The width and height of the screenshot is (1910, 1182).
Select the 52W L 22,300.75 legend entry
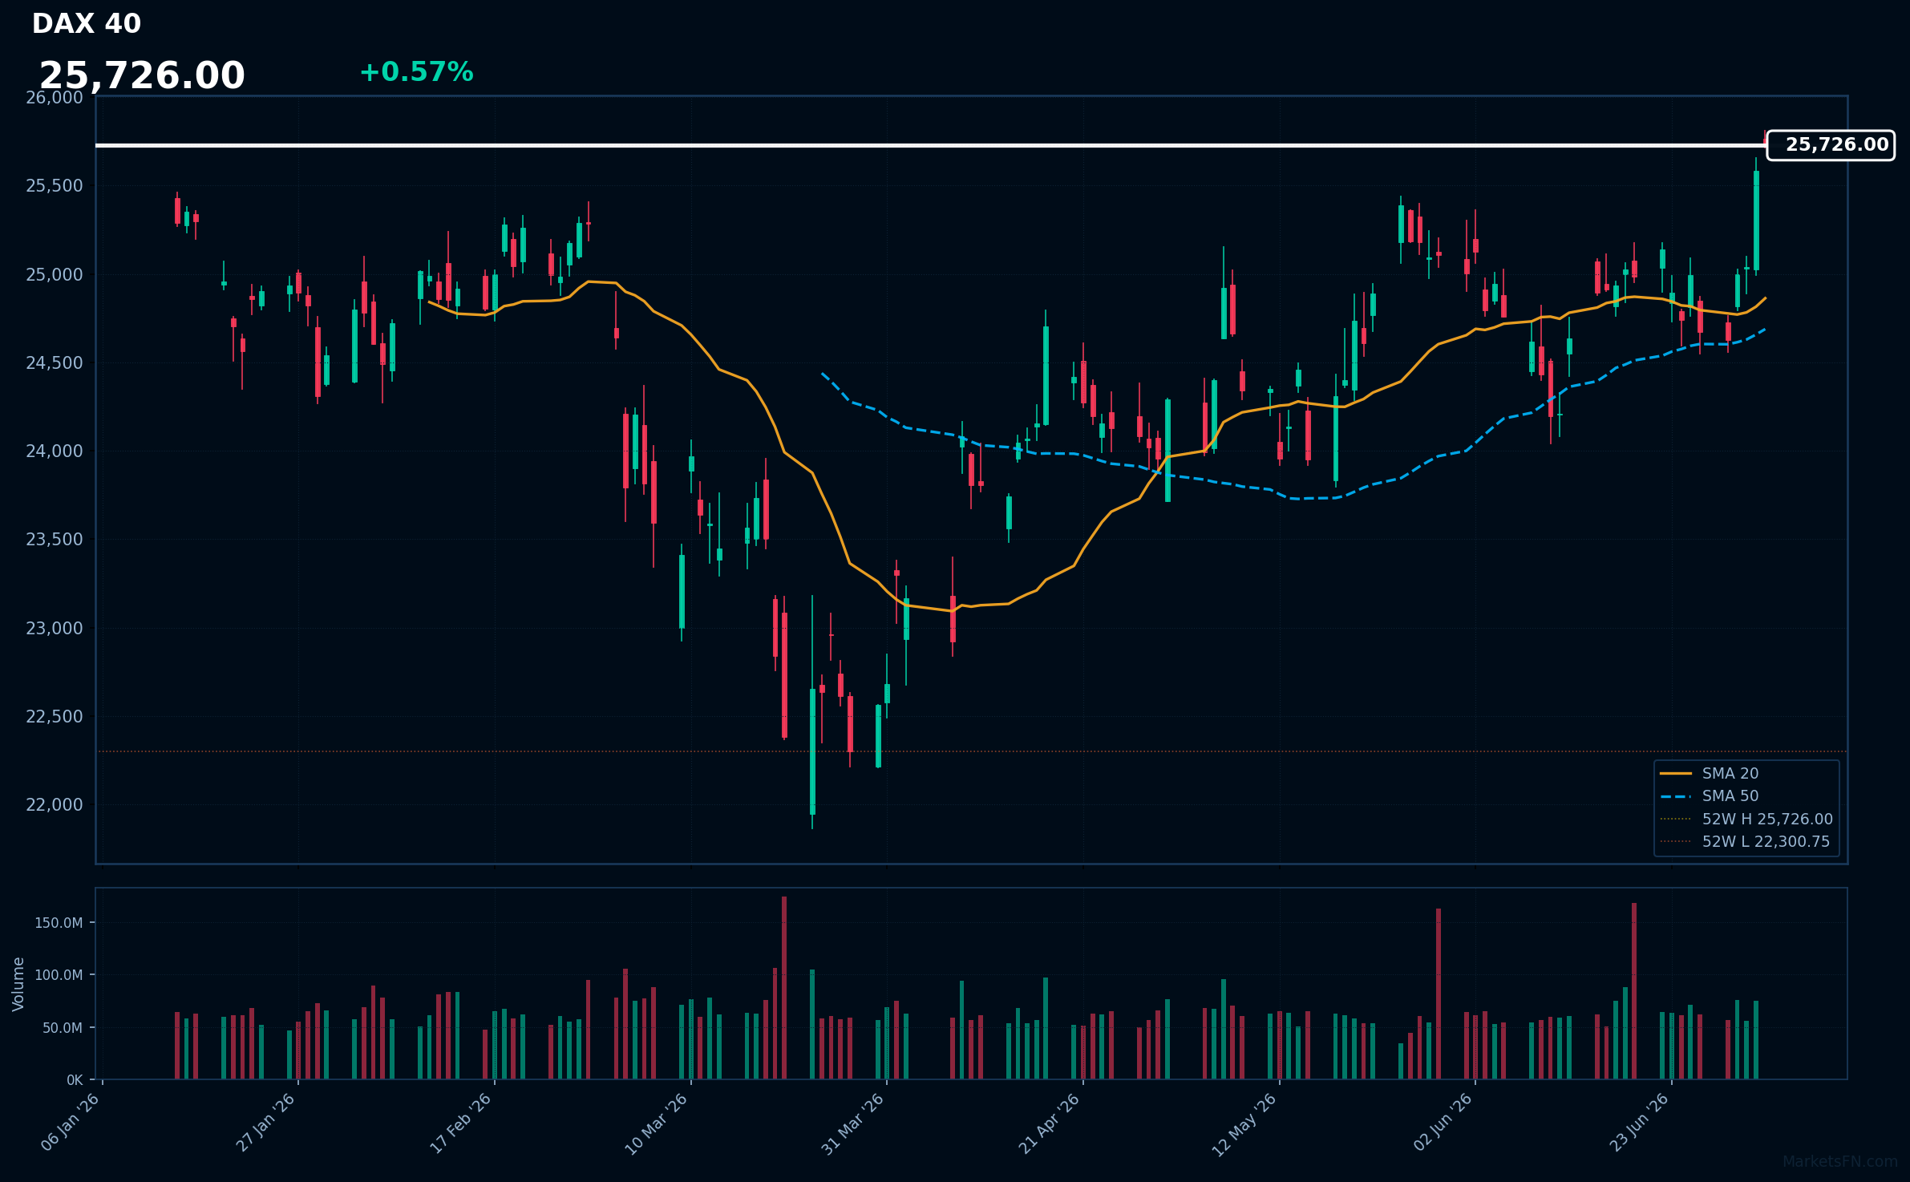1745,842
